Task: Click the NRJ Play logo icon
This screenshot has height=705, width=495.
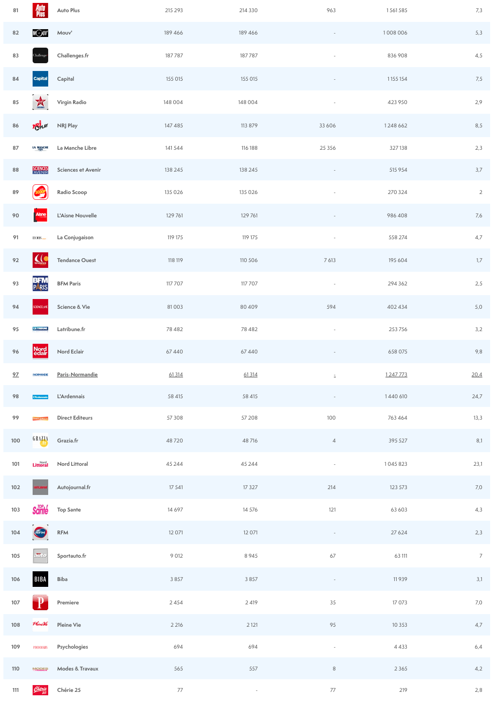Action: click(x=40, y=125)
